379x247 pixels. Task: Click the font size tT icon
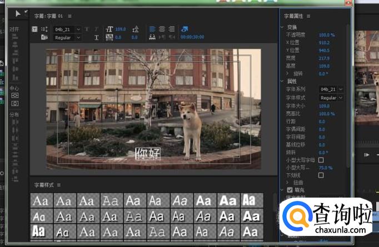click(109, 29)
